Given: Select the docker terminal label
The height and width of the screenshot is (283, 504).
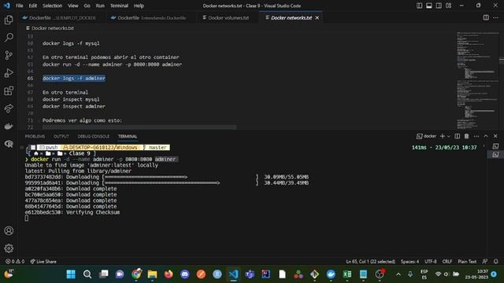Looking at the screenshot, I should [426, 136].
